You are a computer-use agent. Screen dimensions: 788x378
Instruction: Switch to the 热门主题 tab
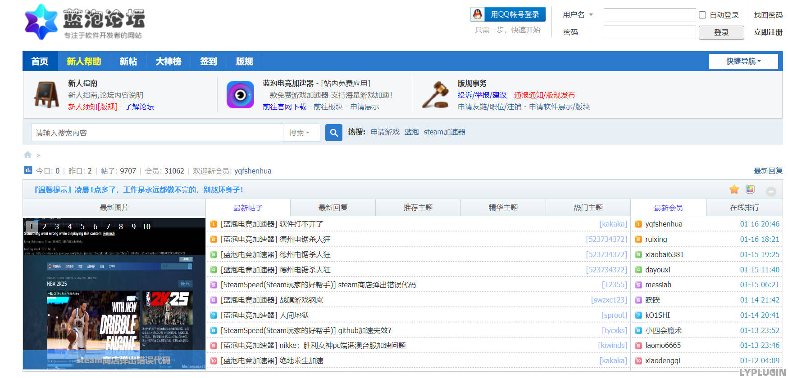(588, 208)
